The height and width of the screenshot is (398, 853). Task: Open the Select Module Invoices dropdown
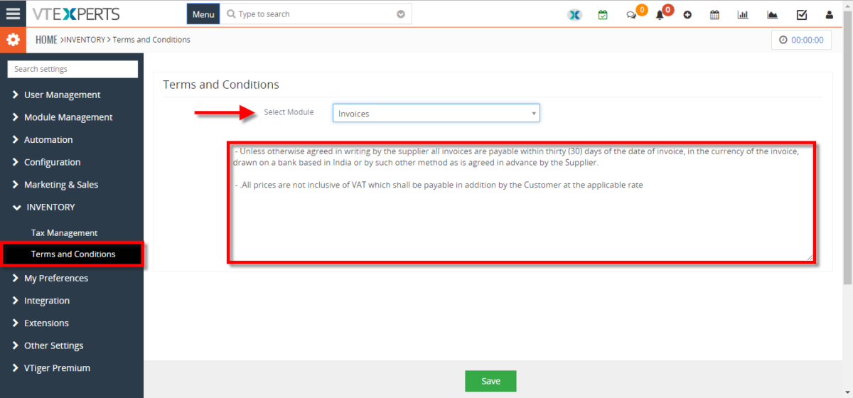click(x=436, y=113)
